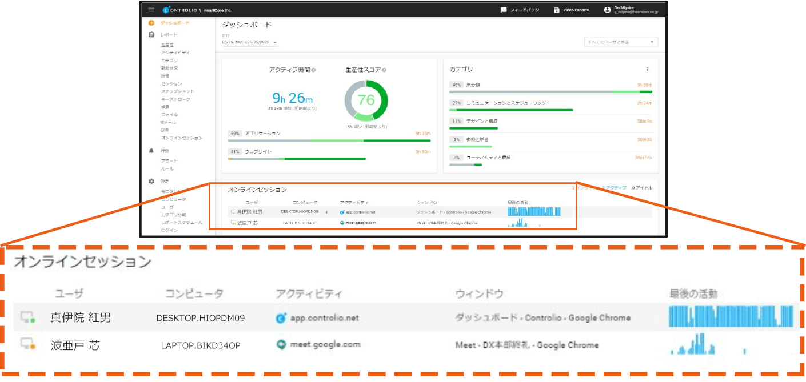The image size is (806, 382).
Task: Select ダッシュボード in the sidebar
Action: point(175,23)
